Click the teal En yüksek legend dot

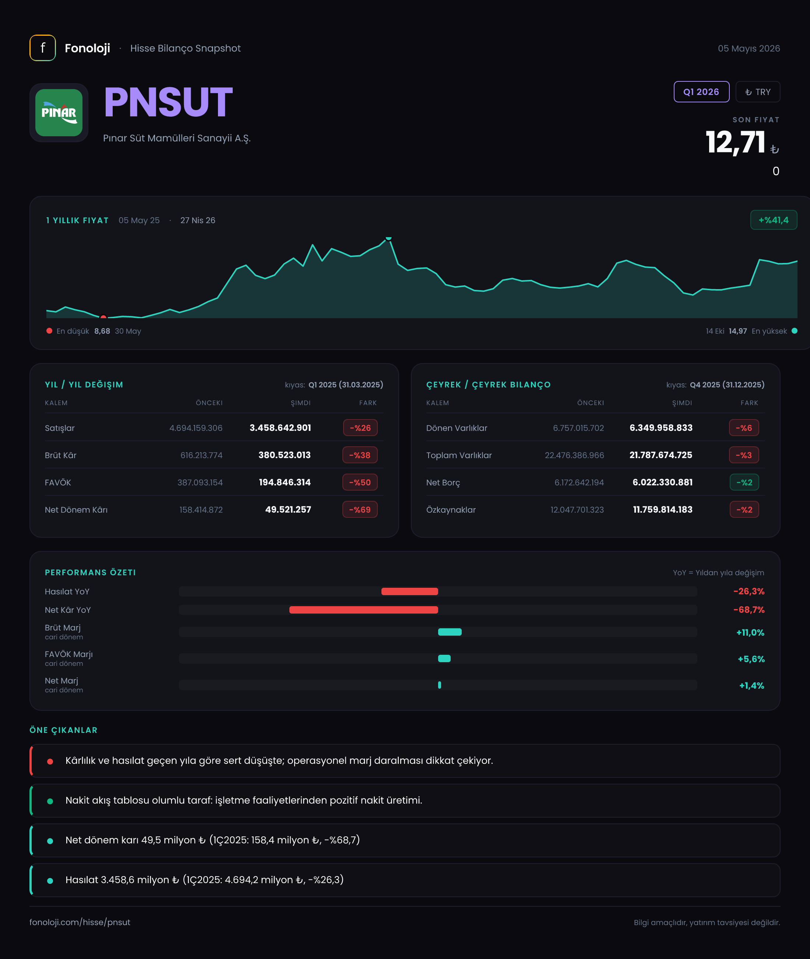coord(795,331)
